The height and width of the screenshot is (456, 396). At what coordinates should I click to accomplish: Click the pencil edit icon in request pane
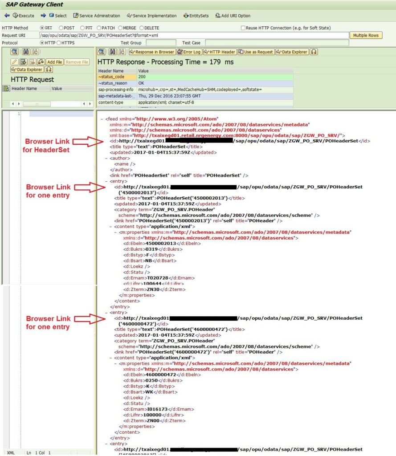(14, 62)
